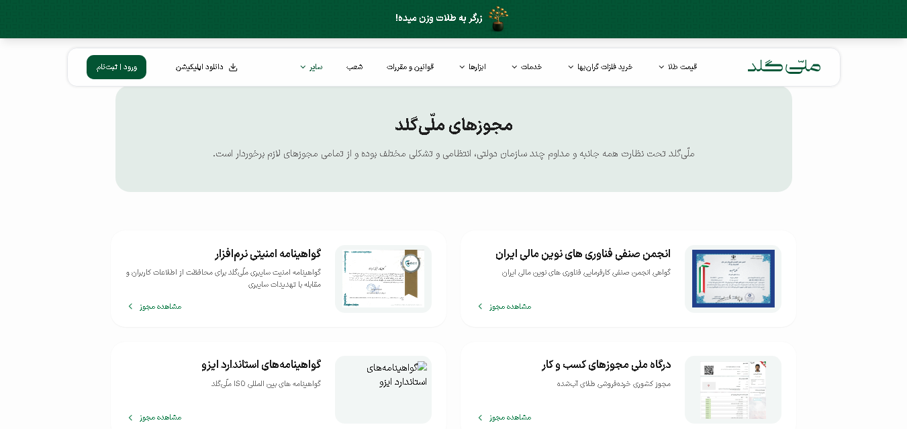Click the chevron beside گواهینامه امنیتی مشاهده مجوز
The image size is (907, 429).
click(x=130, y=306)
